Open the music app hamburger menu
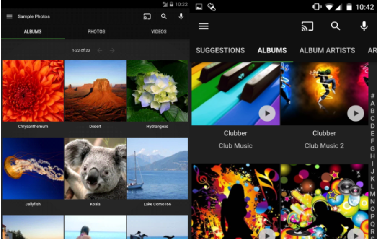The height and width of the screenshot is (239, 377). click(x=204, y=26)
